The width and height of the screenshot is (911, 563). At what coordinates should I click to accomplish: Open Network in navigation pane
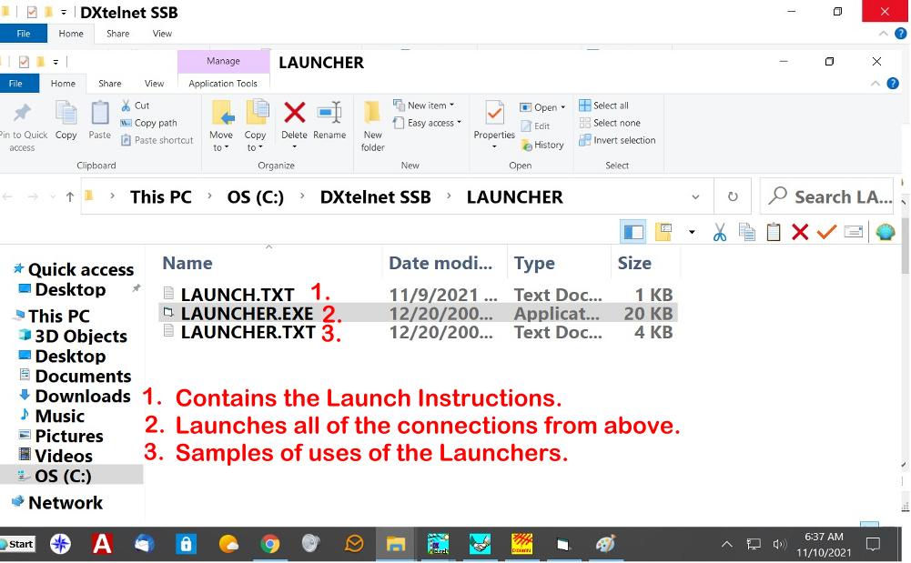click(x=66, y=503)
